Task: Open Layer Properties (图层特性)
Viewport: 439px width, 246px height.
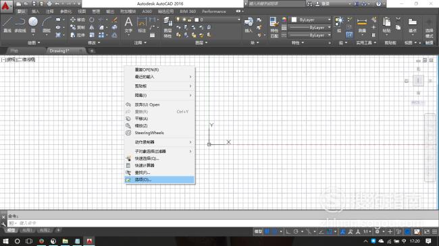Action: coord(167,27)
